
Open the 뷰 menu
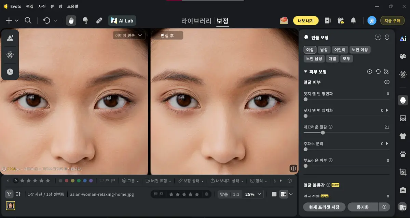[52, 6]
